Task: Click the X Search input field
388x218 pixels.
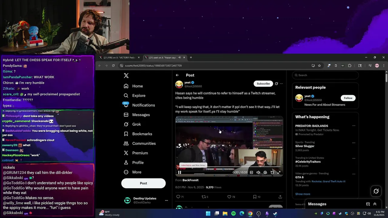Action: [x=325, y=75]
